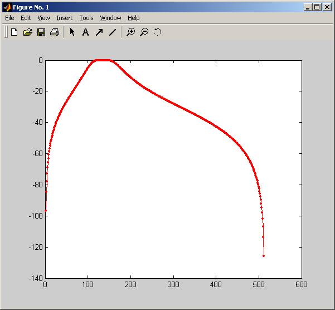Select the Add Text 'A' tool
335x310 pixels.
[85, 32]
